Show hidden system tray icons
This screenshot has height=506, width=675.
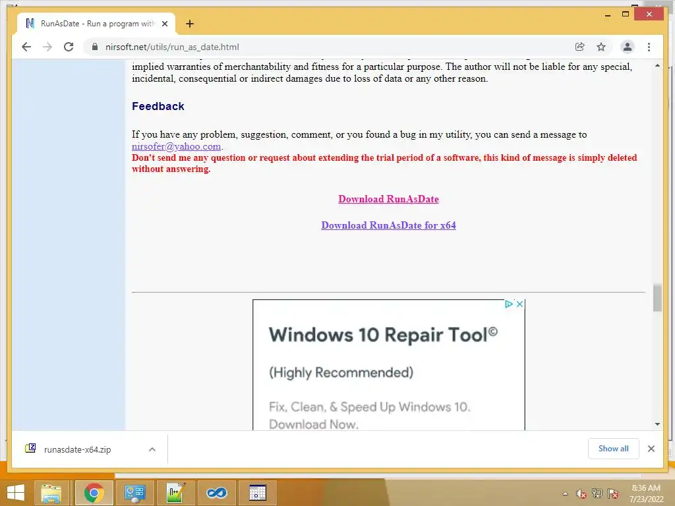(x=565, y=493)
